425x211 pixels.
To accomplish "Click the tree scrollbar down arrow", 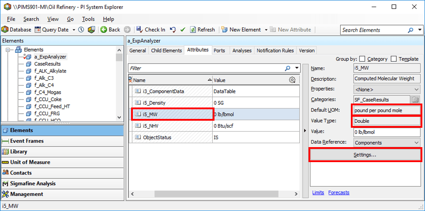I will (119, 117).
